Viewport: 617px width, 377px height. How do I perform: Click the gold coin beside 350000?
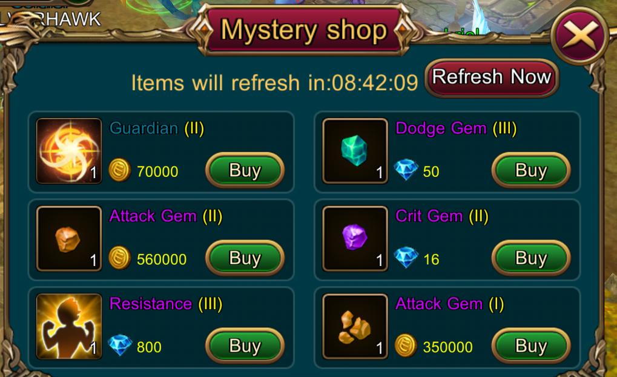(406, 345)
